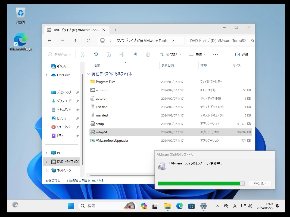
Task: Expand the DVD drive (D:) tree node
Action: tap(46, 162)
